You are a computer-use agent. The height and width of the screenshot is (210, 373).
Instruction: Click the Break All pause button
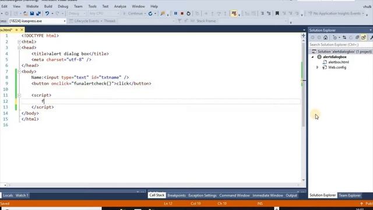click(x=175, y=13)
